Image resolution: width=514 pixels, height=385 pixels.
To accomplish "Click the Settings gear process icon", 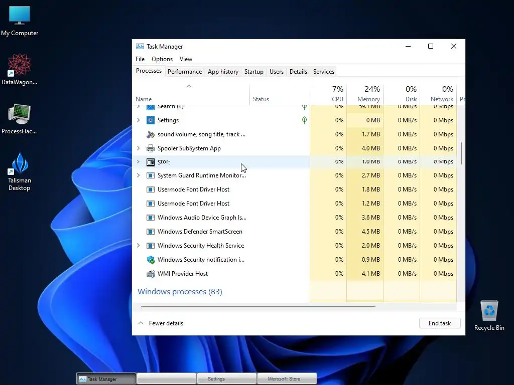I will [x=151, y=120].
